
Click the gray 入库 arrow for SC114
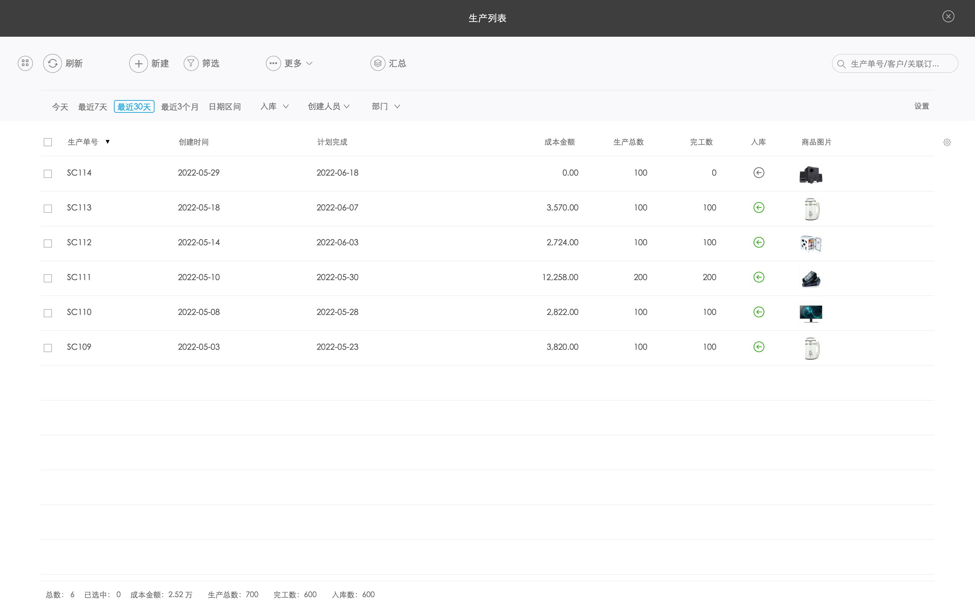tap(758, 173)
